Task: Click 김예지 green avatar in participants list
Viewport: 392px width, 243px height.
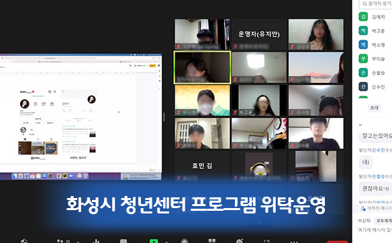Action: [363, 17]
